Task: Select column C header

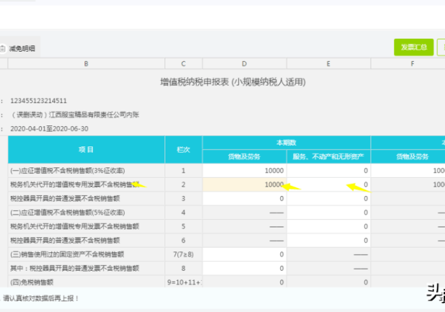Action: [183, 64]
